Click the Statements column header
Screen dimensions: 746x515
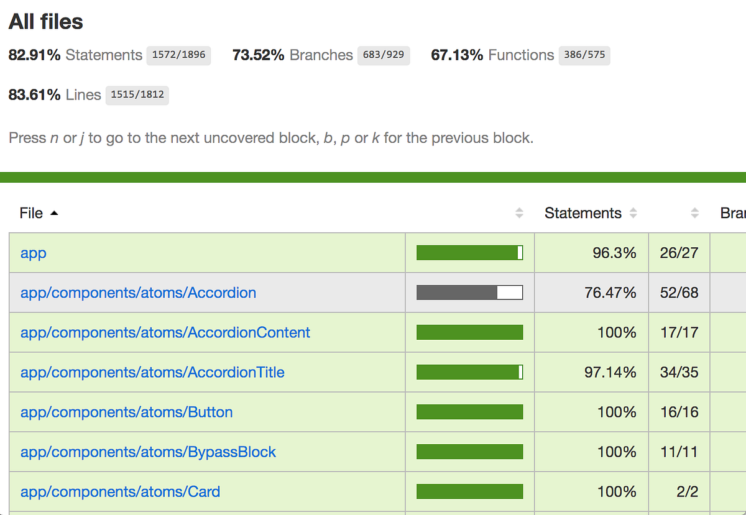(583, 213)
